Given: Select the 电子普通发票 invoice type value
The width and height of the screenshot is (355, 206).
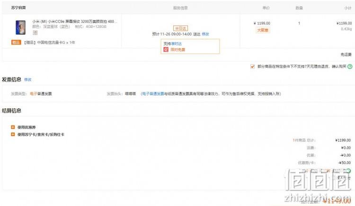Looking at the screenshot, I should click(x=41, y=94).
